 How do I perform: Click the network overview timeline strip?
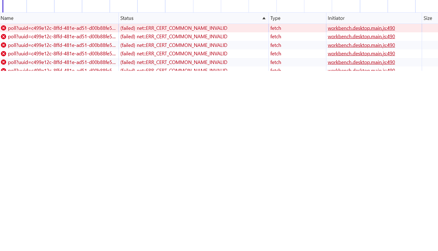click(214, 6)
